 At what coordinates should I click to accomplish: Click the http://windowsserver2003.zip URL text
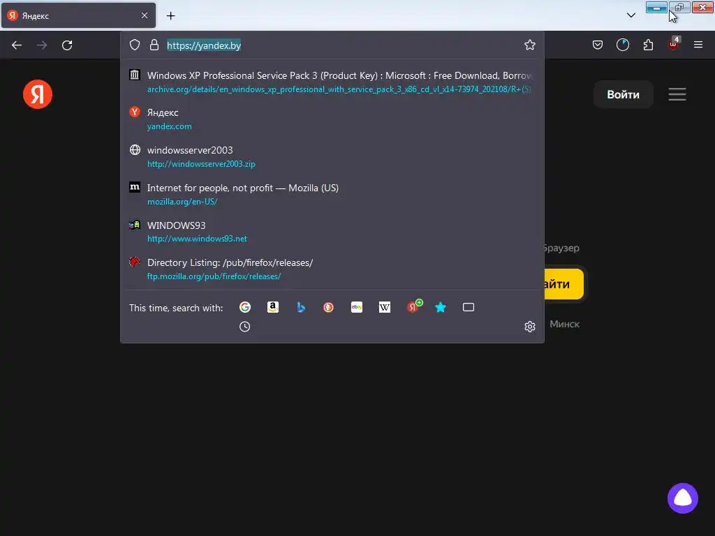pyautogui.click(x=201, y=163)
